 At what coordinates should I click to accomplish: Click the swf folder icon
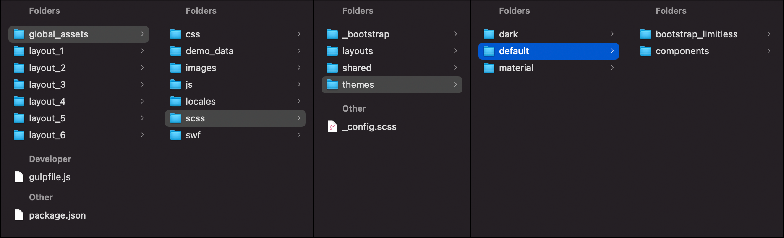coord(176,135)
